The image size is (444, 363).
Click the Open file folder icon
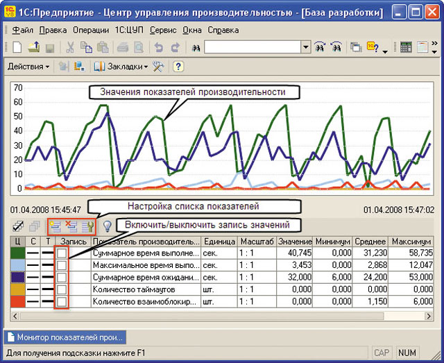(34, 47)
